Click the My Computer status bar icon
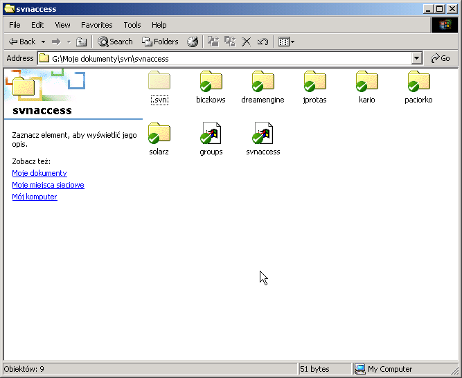Image resolution: width=462 pixels, height=378 pixels. point(359,369)
